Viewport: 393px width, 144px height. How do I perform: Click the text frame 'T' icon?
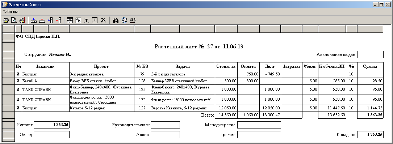[87, 20]
